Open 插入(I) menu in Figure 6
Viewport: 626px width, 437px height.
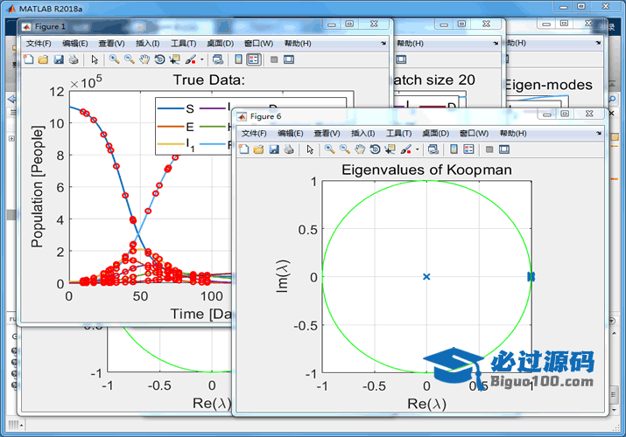362,134
